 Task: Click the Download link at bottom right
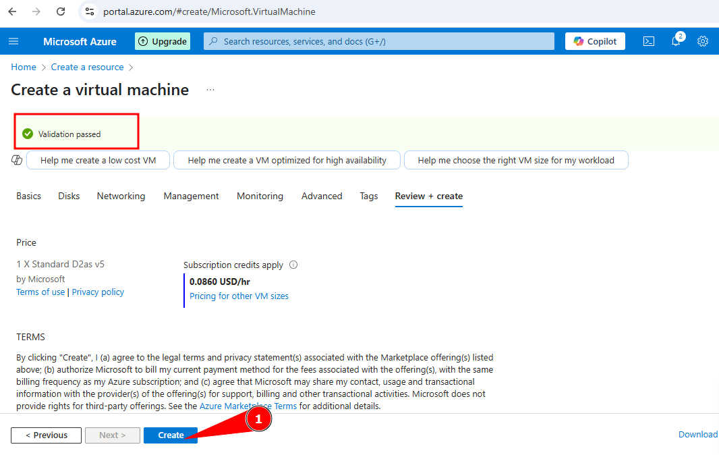pyautogui.click(x=698, y=434)
